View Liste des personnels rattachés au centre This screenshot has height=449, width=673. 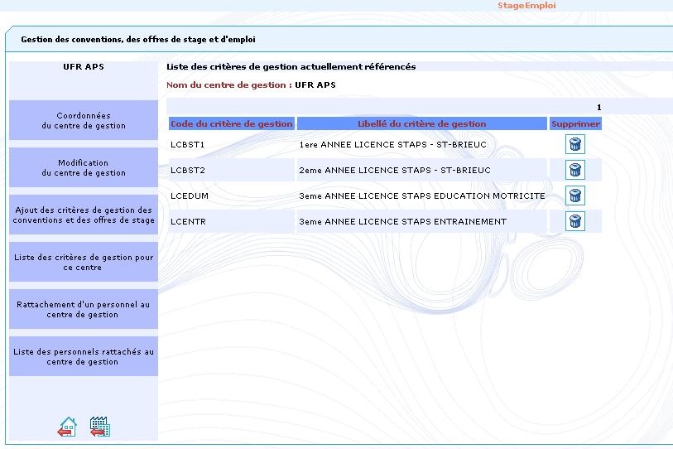(84, 357)
